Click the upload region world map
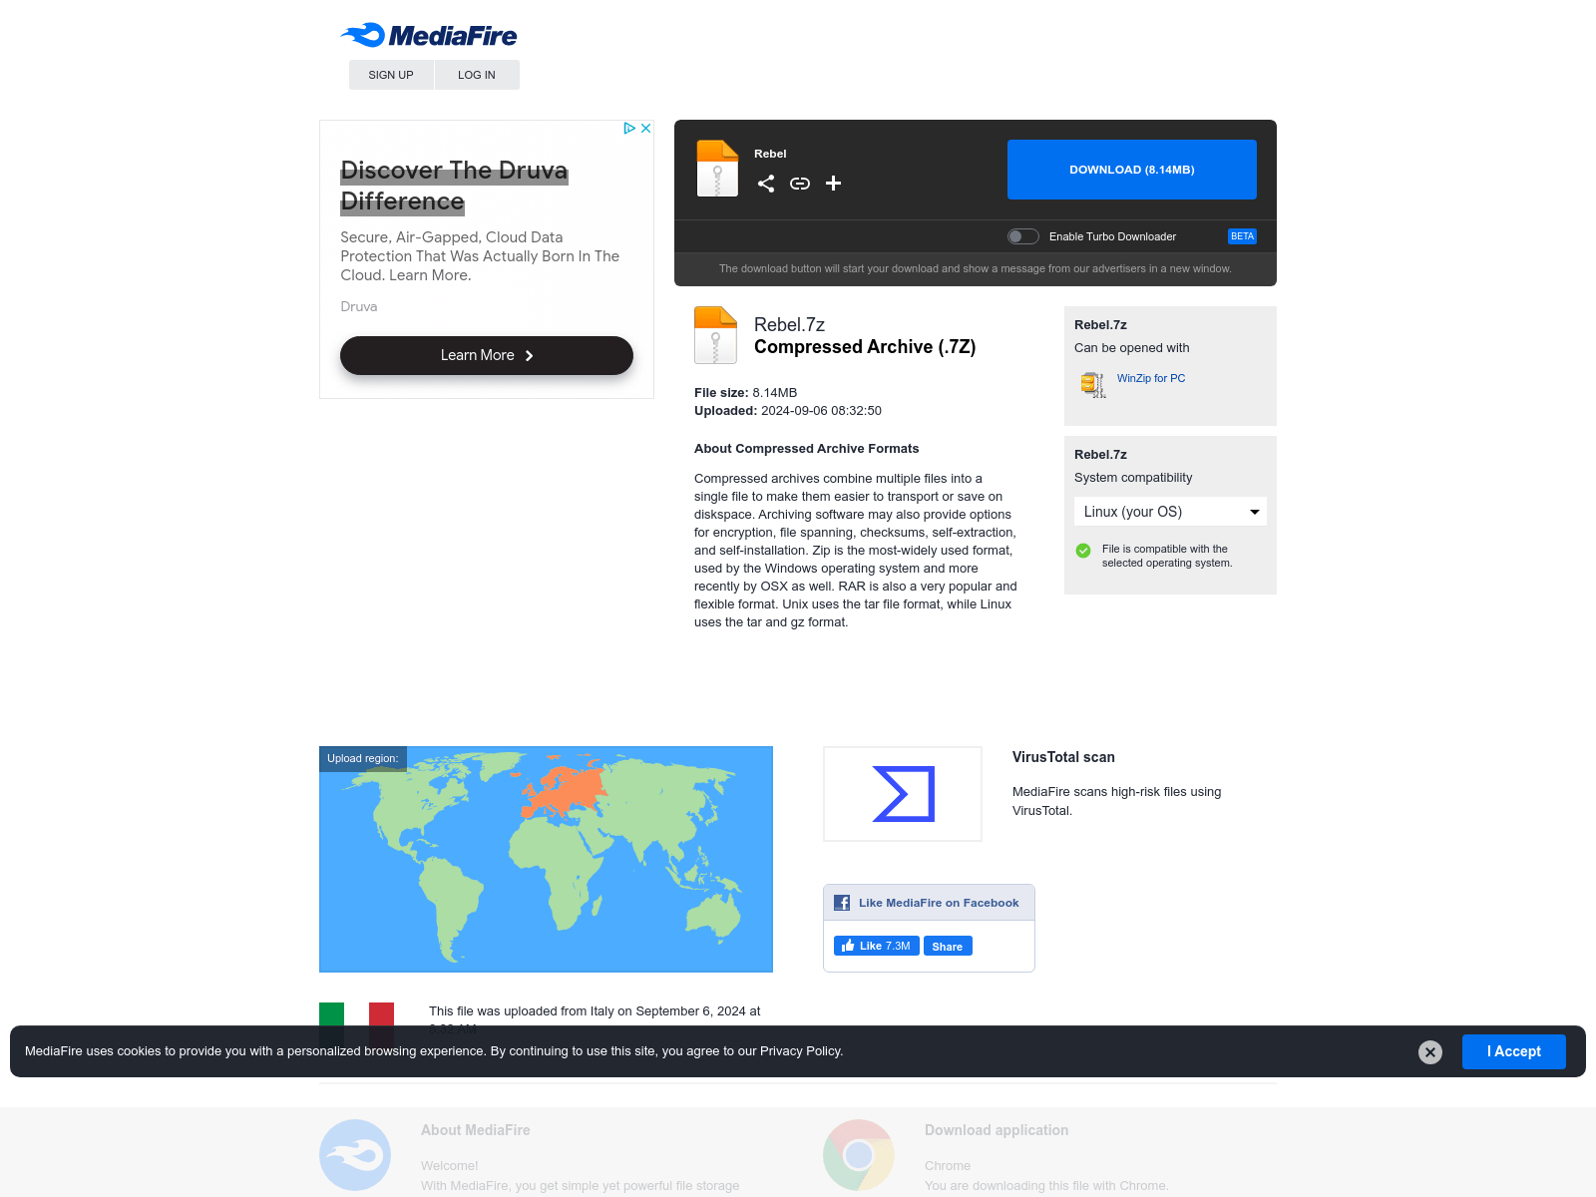The image size is (1596, 1197). [546, 859]
